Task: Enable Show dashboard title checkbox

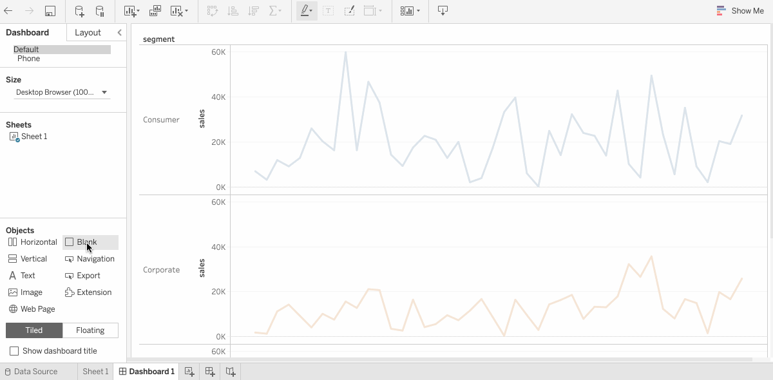Action: (x=14, y=351)
